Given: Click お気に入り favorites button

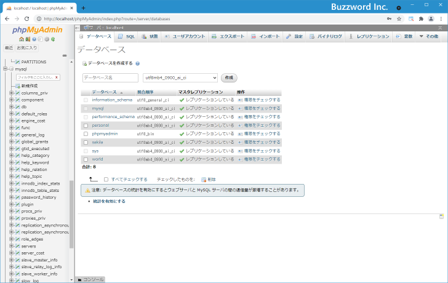Looking at the screenshot, I should point(27,48).
